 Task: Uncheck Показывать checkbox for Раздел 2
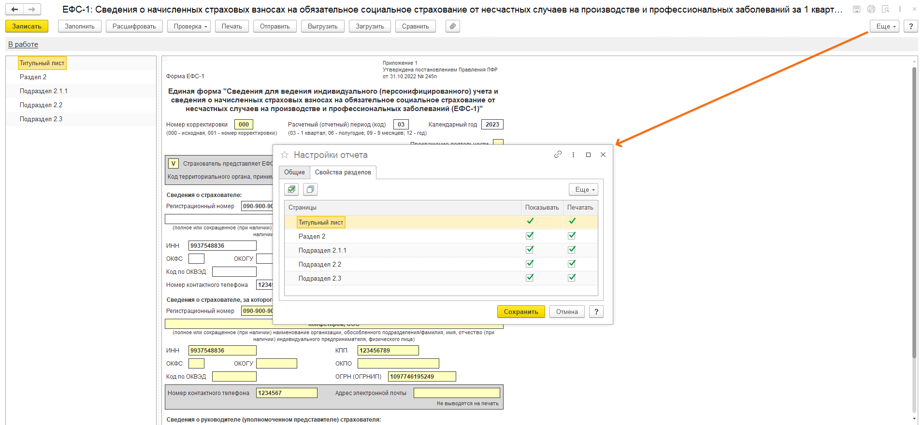pos(530,236)
